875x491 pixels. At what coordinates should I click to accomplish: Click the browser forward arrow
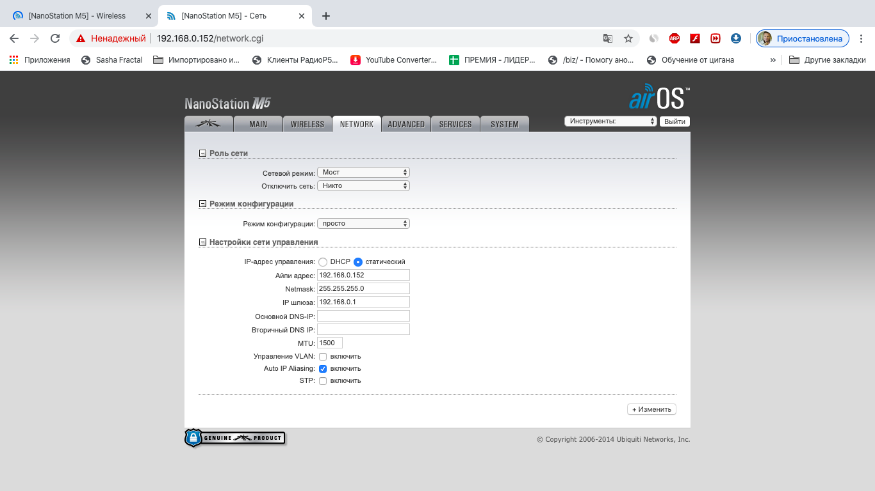[x=35, y=38]
